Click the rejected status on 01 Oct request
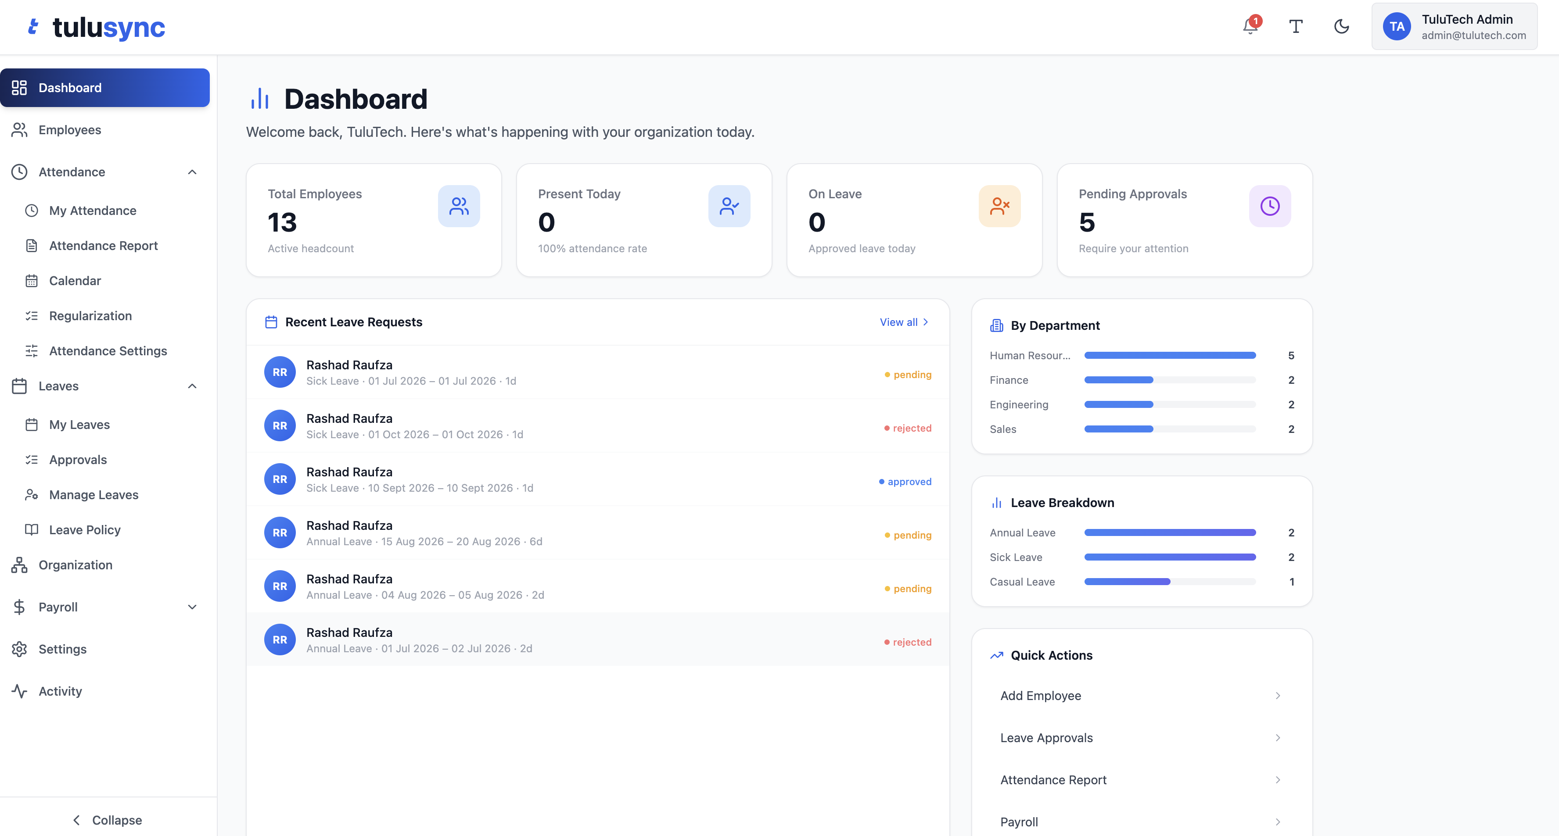The height and width of the screenshot is (836, 1559). click(x=908, y=428)
